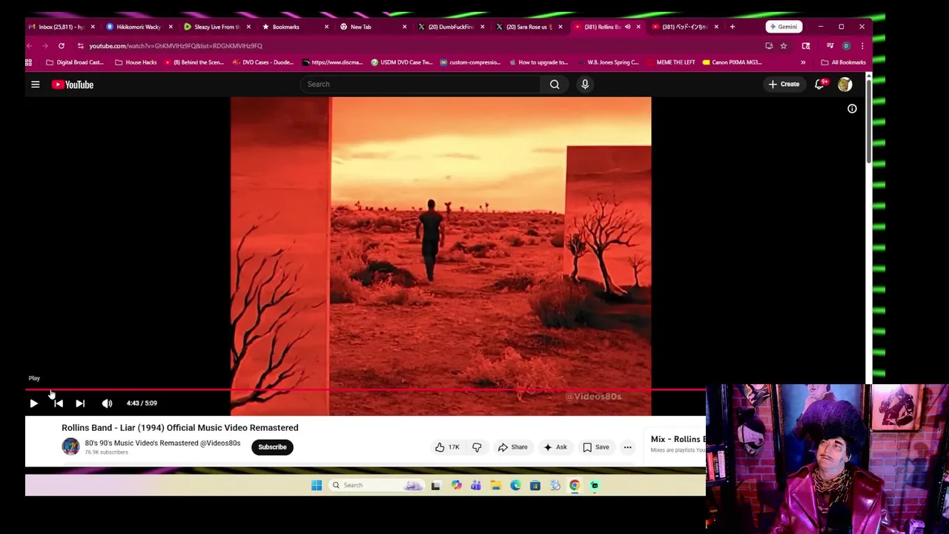Open more actions three-dot menu under video
Image resolution: width=949 pixels, height=534 pixels.
click(627, 447)
